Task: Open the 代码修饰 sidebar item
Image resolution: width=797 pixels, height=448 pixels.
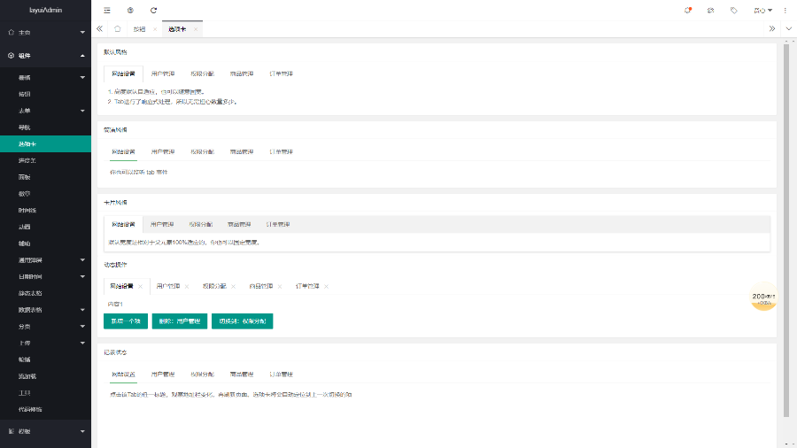Action: (46, 409)
